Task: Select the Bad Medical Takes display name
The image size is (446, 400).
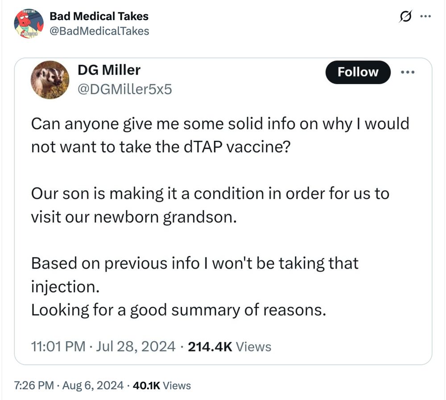Action: click(99, 16)
